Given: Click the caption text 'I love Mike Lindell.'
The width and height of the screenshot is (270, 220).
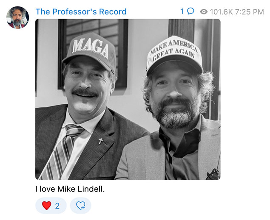Looking at the screenshot, I should pyautogui.click(x=70, y=189).
